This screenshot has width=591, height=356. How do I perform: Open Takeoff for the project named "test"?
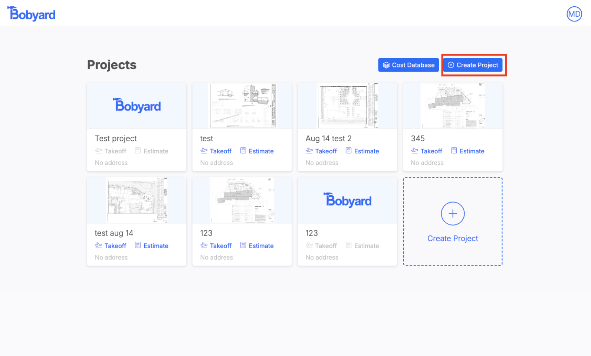[x=216, y=151]
